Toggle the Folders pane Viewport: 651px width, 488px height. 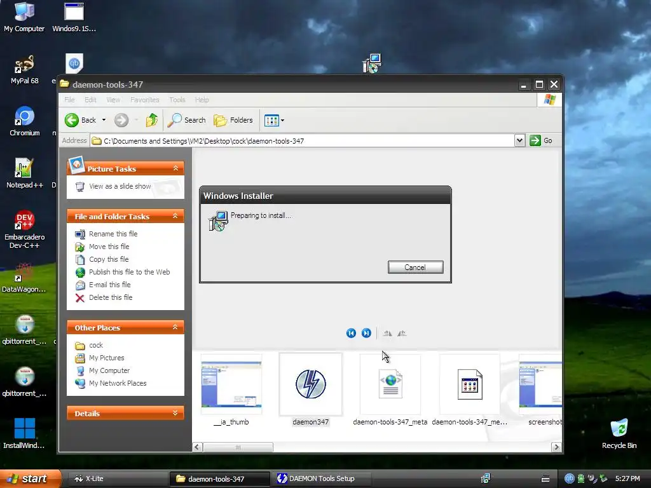pos(233,120)
